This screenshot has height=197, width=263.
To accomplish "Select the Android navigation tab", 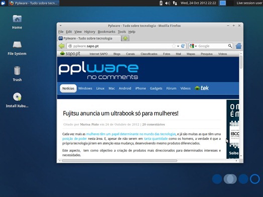I will point(125,88).
